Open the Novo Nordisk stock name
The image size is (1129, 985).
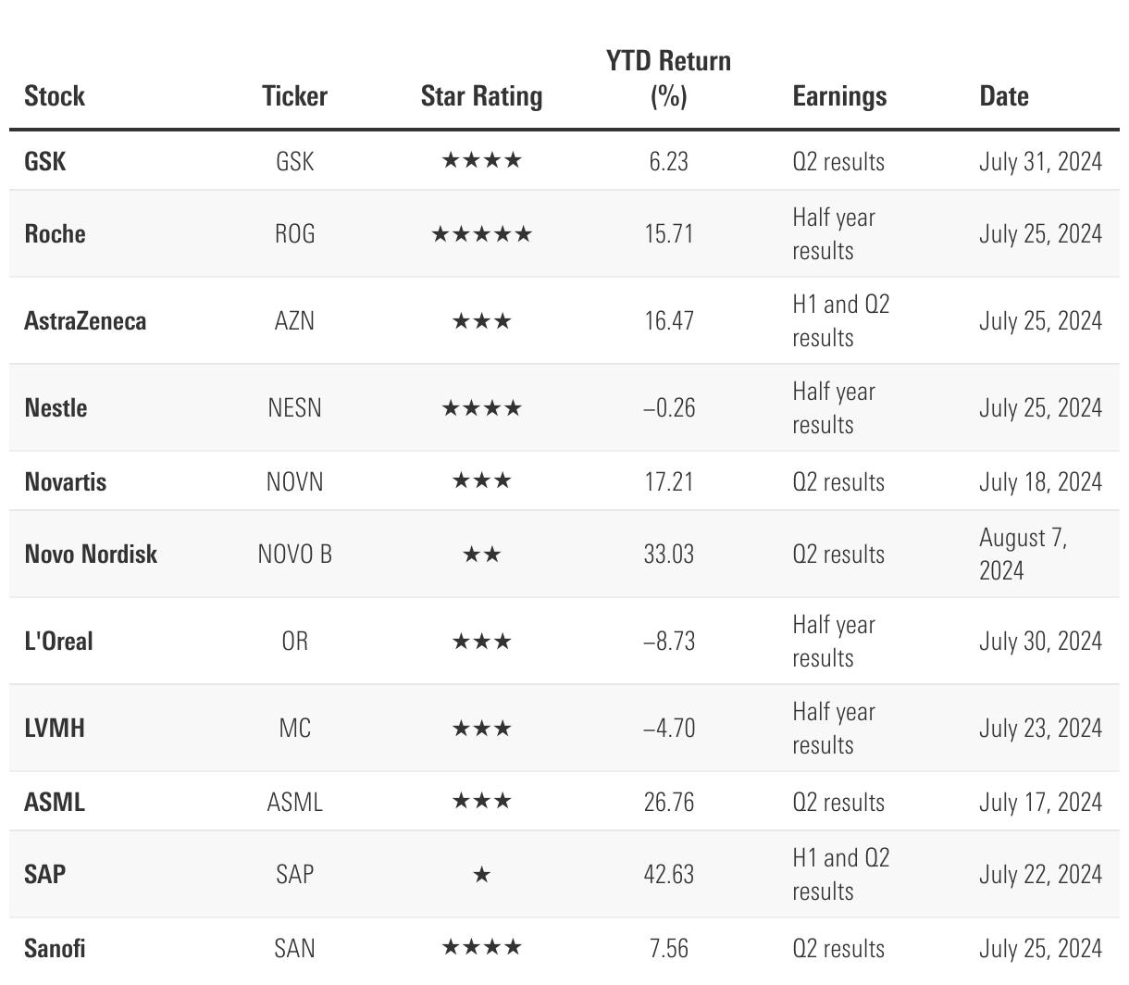pyautogui.click(x=91, y=555)
